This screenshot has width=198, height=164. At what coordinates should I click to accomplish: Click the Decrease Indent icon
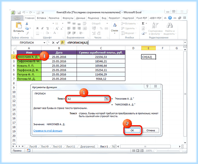[x=69, y=33]
